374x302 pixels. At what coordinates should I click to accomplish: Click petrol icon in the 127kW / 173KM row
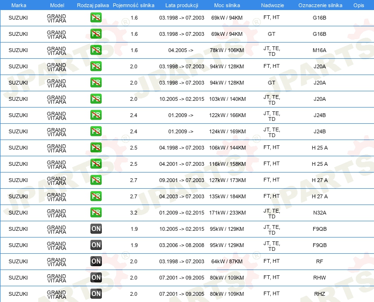pyautogui.click(x=96, y=180)
